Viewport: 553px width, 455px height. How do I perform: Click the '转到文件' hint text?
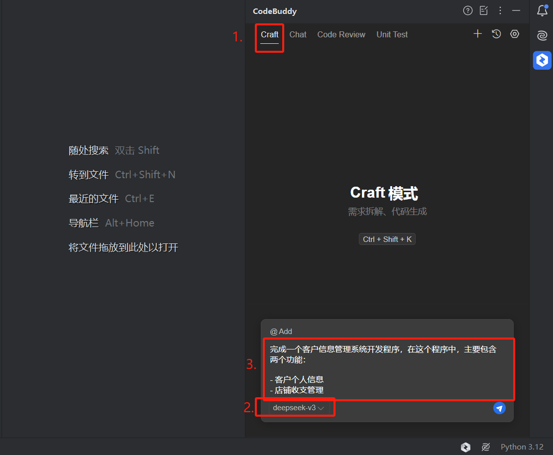89,175
